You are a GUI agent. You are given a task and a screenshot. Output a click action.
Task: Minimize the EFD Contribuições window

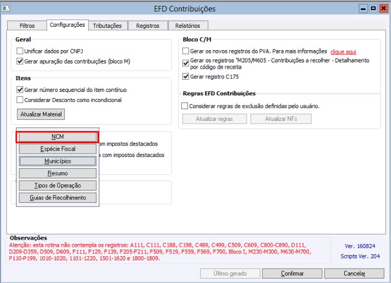363,9
